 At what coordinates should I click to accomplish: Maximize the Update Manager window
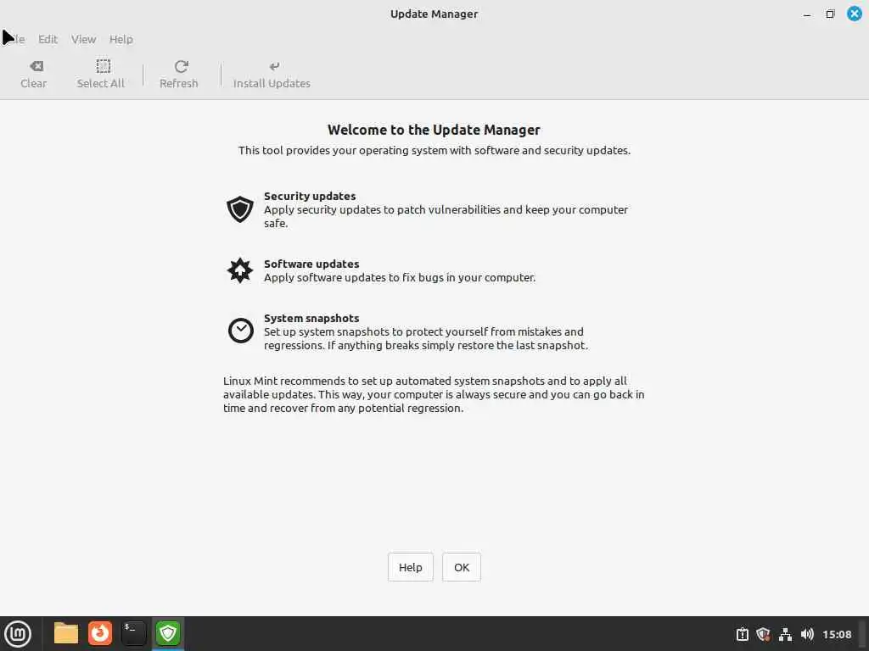coord(830,14)
